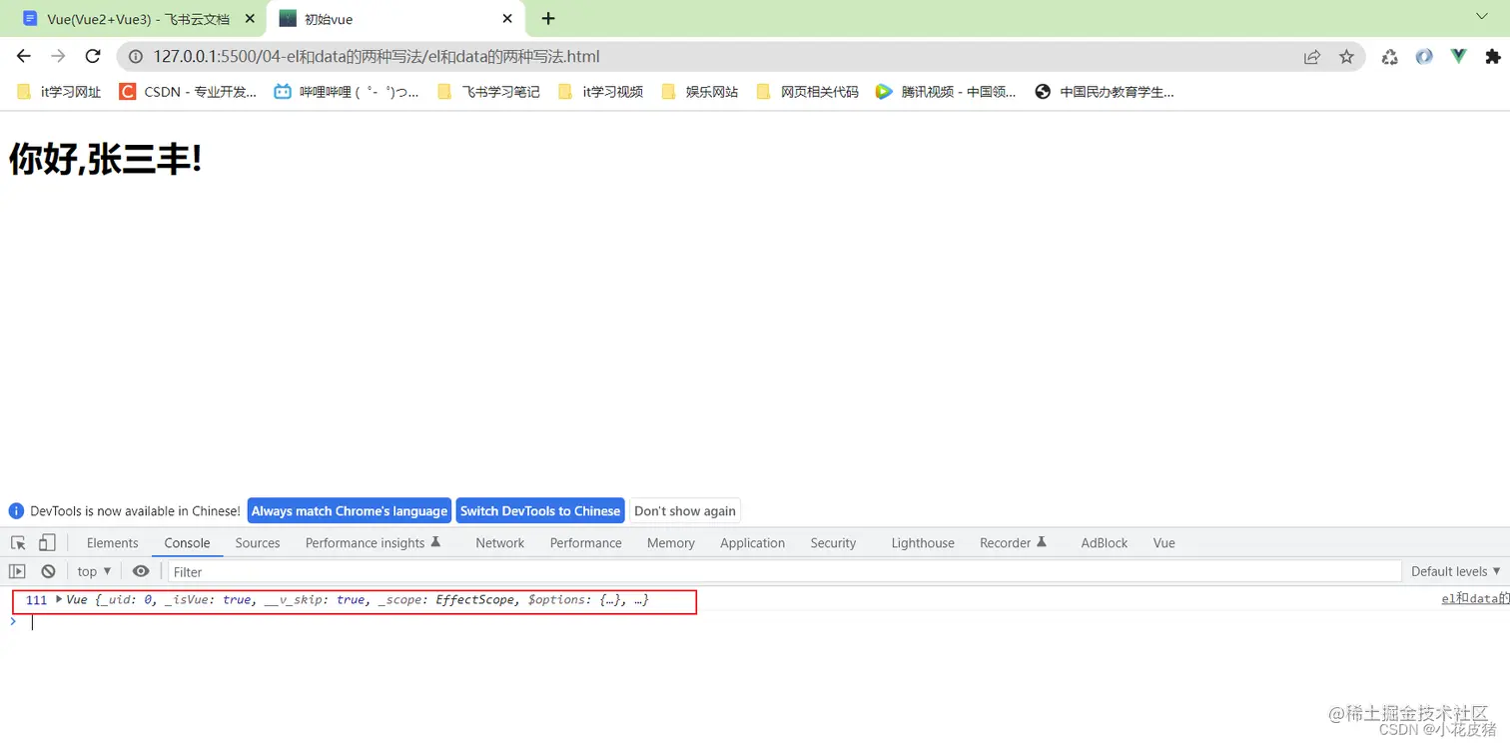The image size is (1510, 745).
Task: Open the el和data source file link
Action: (1476, 599)
